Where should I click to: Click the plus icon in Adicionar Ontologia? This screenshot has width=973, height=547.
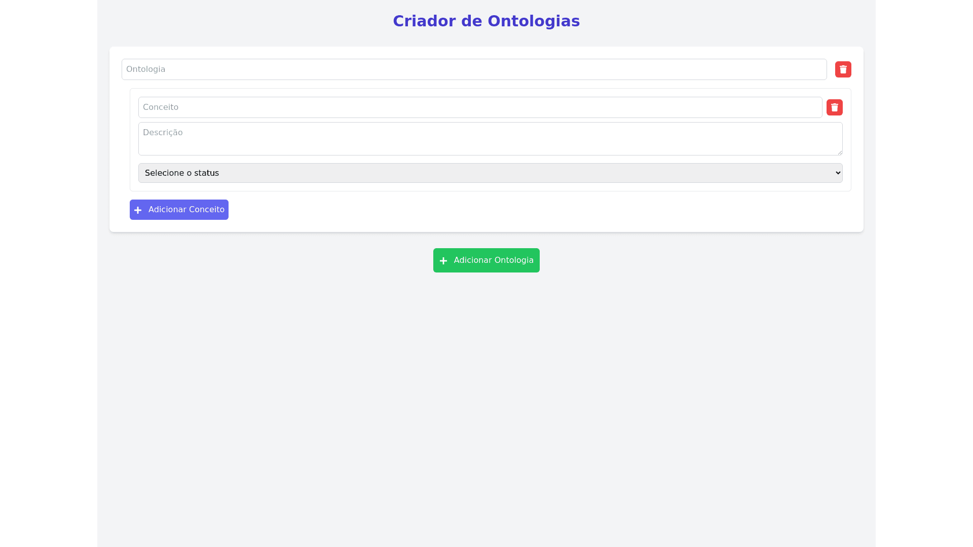pos(443,261)
